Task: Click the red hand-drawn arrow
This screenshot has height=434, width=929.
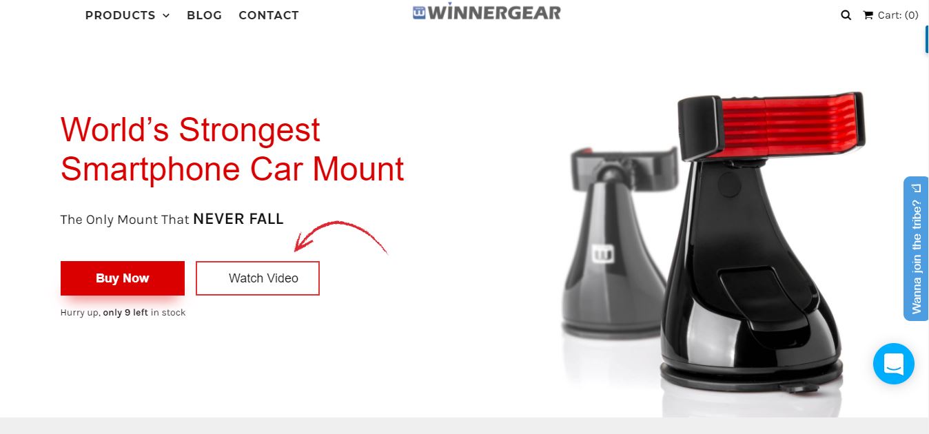Action: (340, 237)
